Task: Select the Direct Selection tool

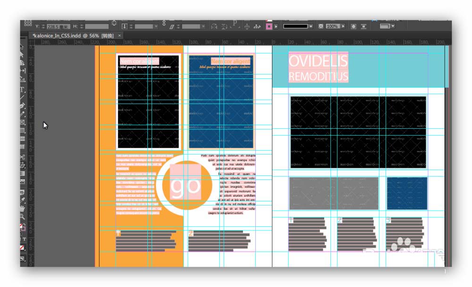Action: pos(22,55)
